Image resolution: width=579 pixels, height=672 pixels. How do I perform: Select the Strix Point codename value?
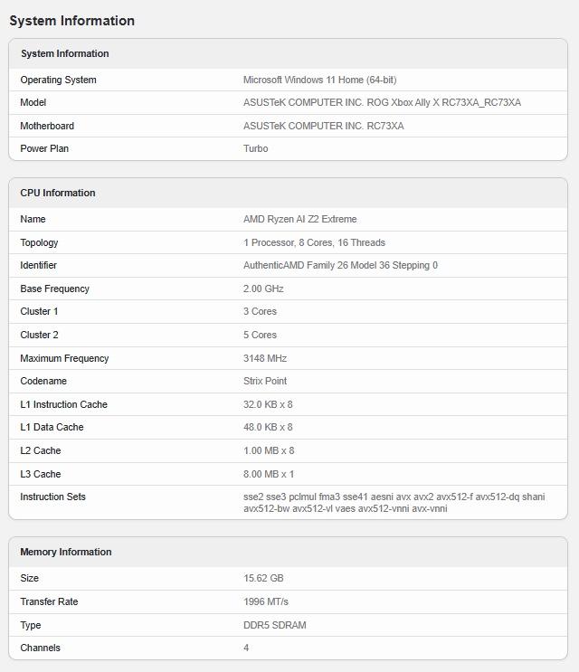point(265,381)
